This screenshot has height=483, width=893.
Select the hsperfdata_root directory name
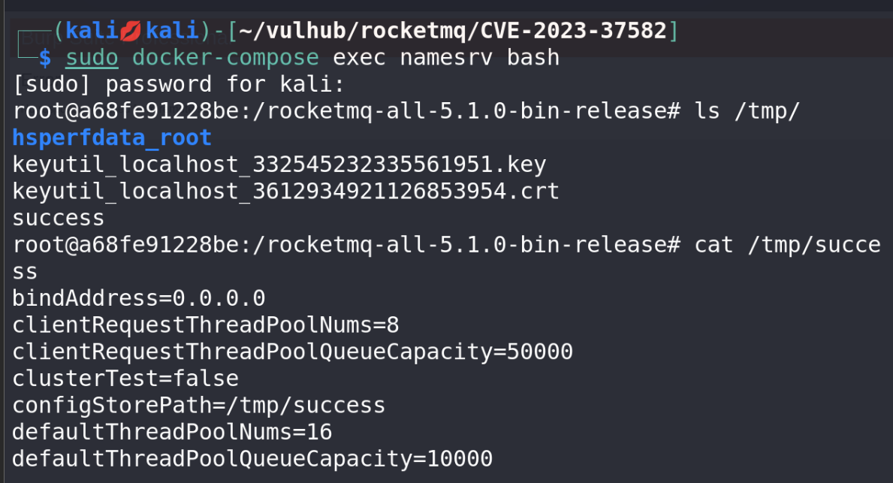[112, 137]
